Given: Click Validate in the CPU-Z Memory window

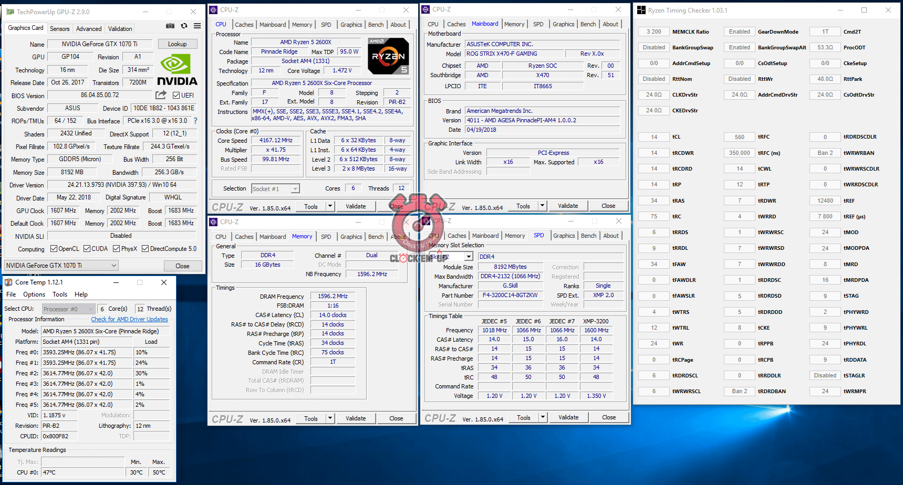Looking at the screenshot, I should pos(356,418).
